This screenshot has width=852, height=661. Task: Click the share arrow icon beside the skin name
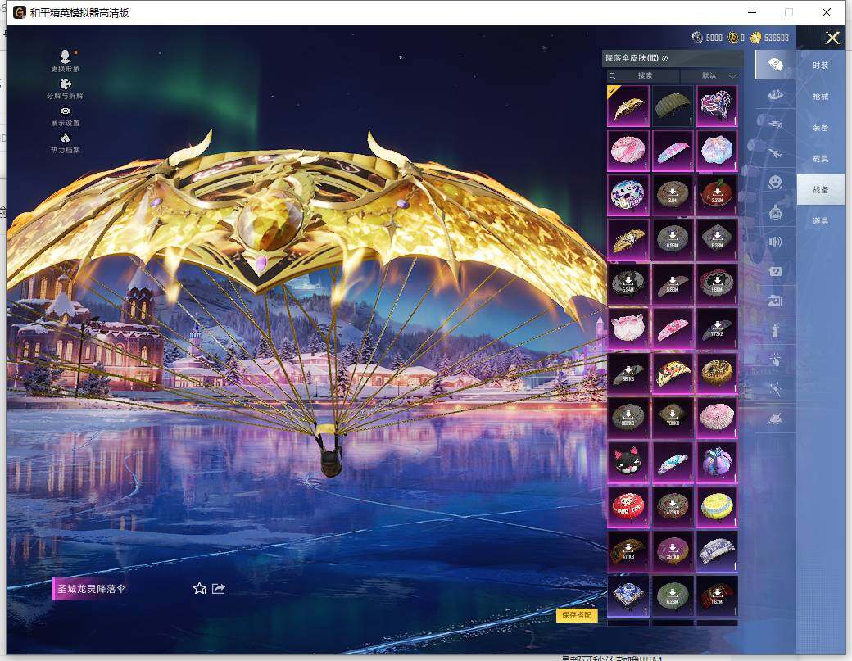[219, 588]
